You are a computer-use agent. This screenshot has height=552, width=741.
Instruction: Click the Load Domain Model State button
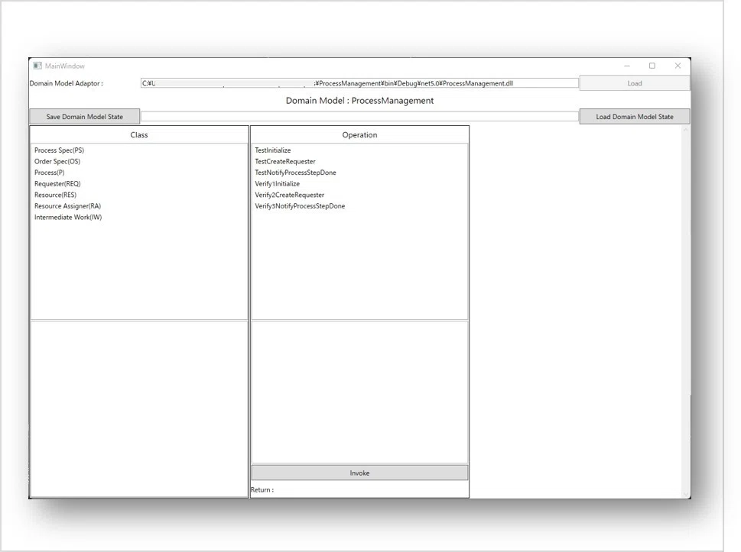(634, 117)
